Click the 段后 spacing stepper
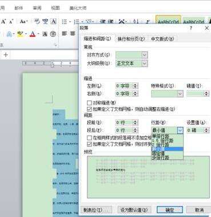Image resolution: width=211 pixels, height=217 pixels. pos(136,131)
